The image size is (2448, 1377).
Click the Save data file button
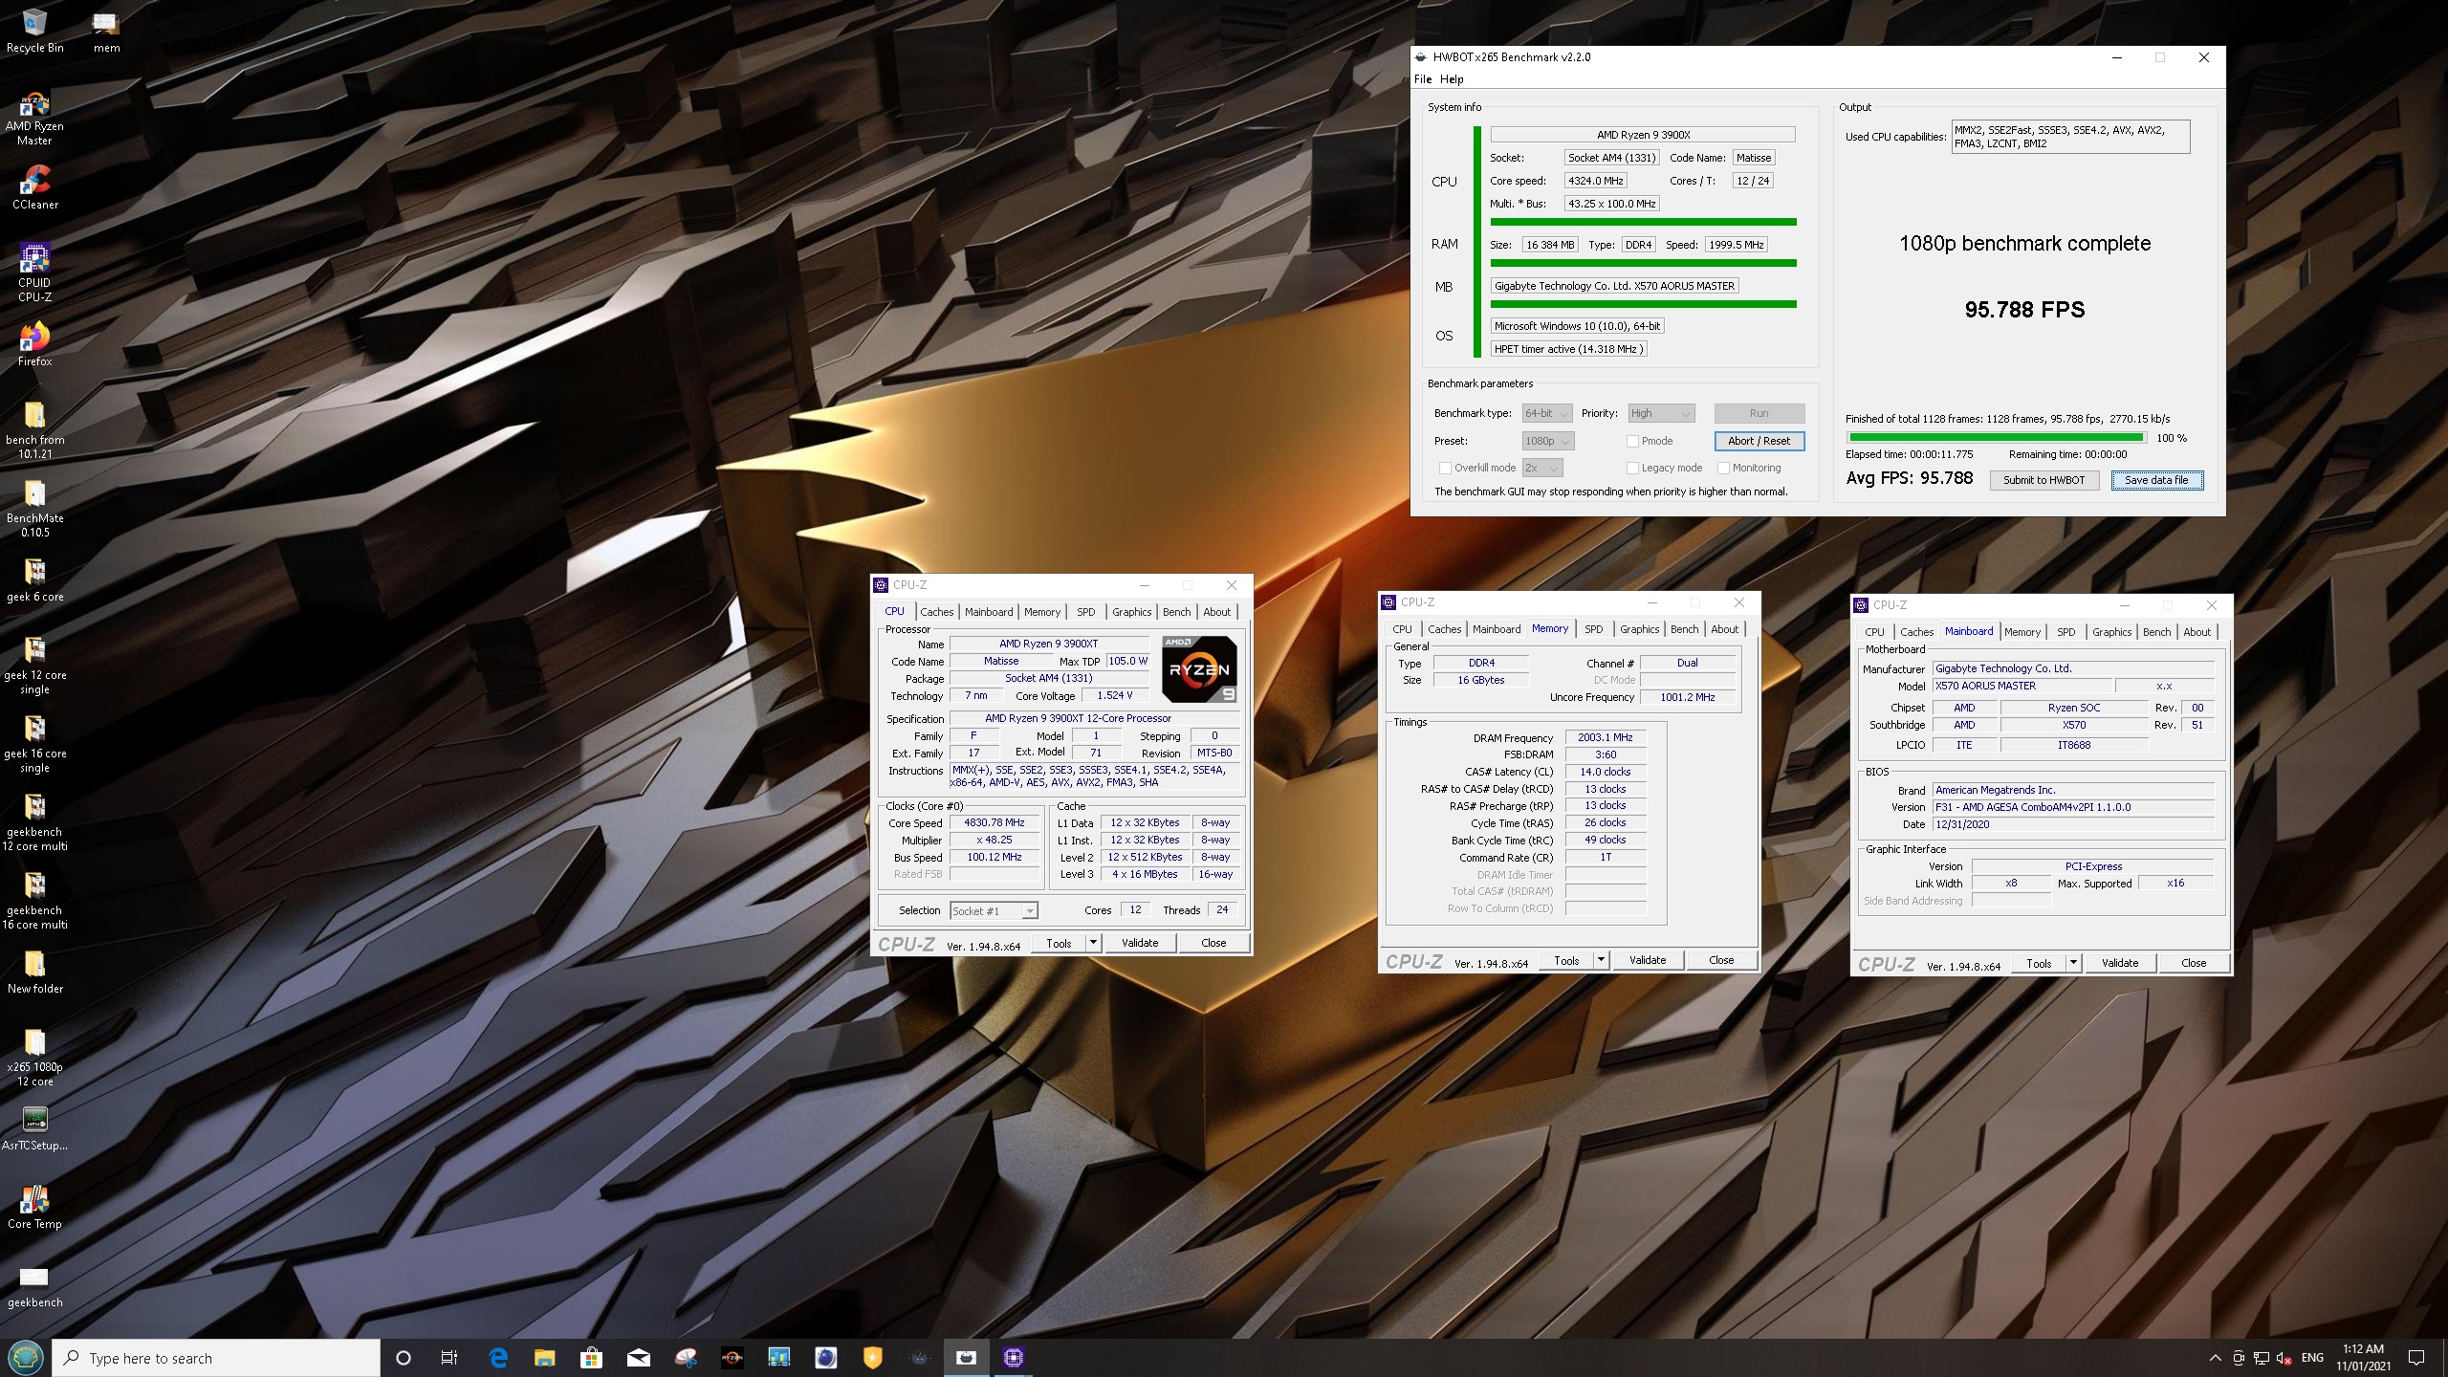tap(2156, 480)
